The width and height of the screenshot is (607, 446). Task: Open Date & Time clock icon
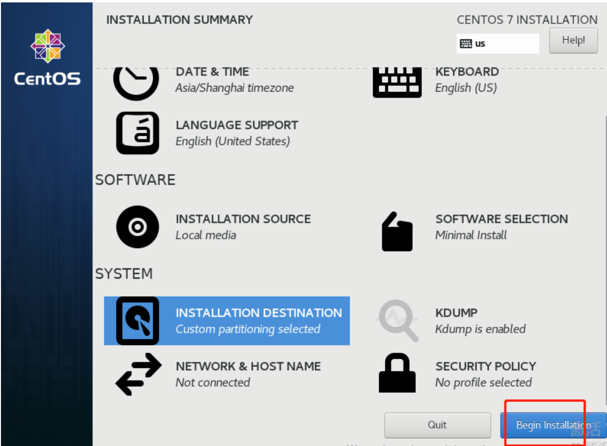(x=136, y=83)
